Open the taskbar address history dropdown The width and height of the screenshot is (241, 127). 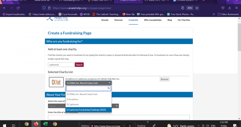pyautogui.click(x=124, y=126)
